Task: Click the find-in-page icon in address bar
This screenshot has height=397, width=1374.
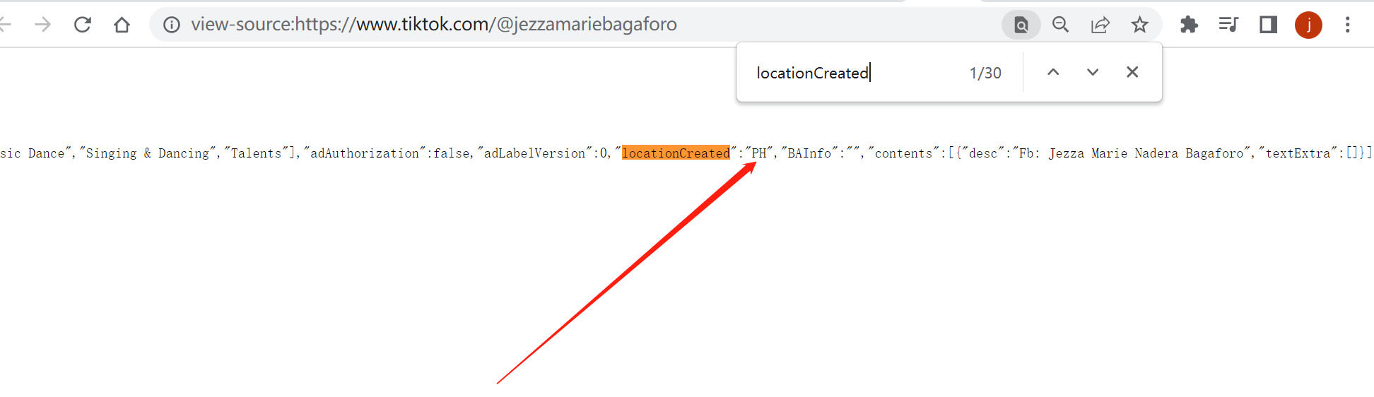Action: pos(1021,25)
